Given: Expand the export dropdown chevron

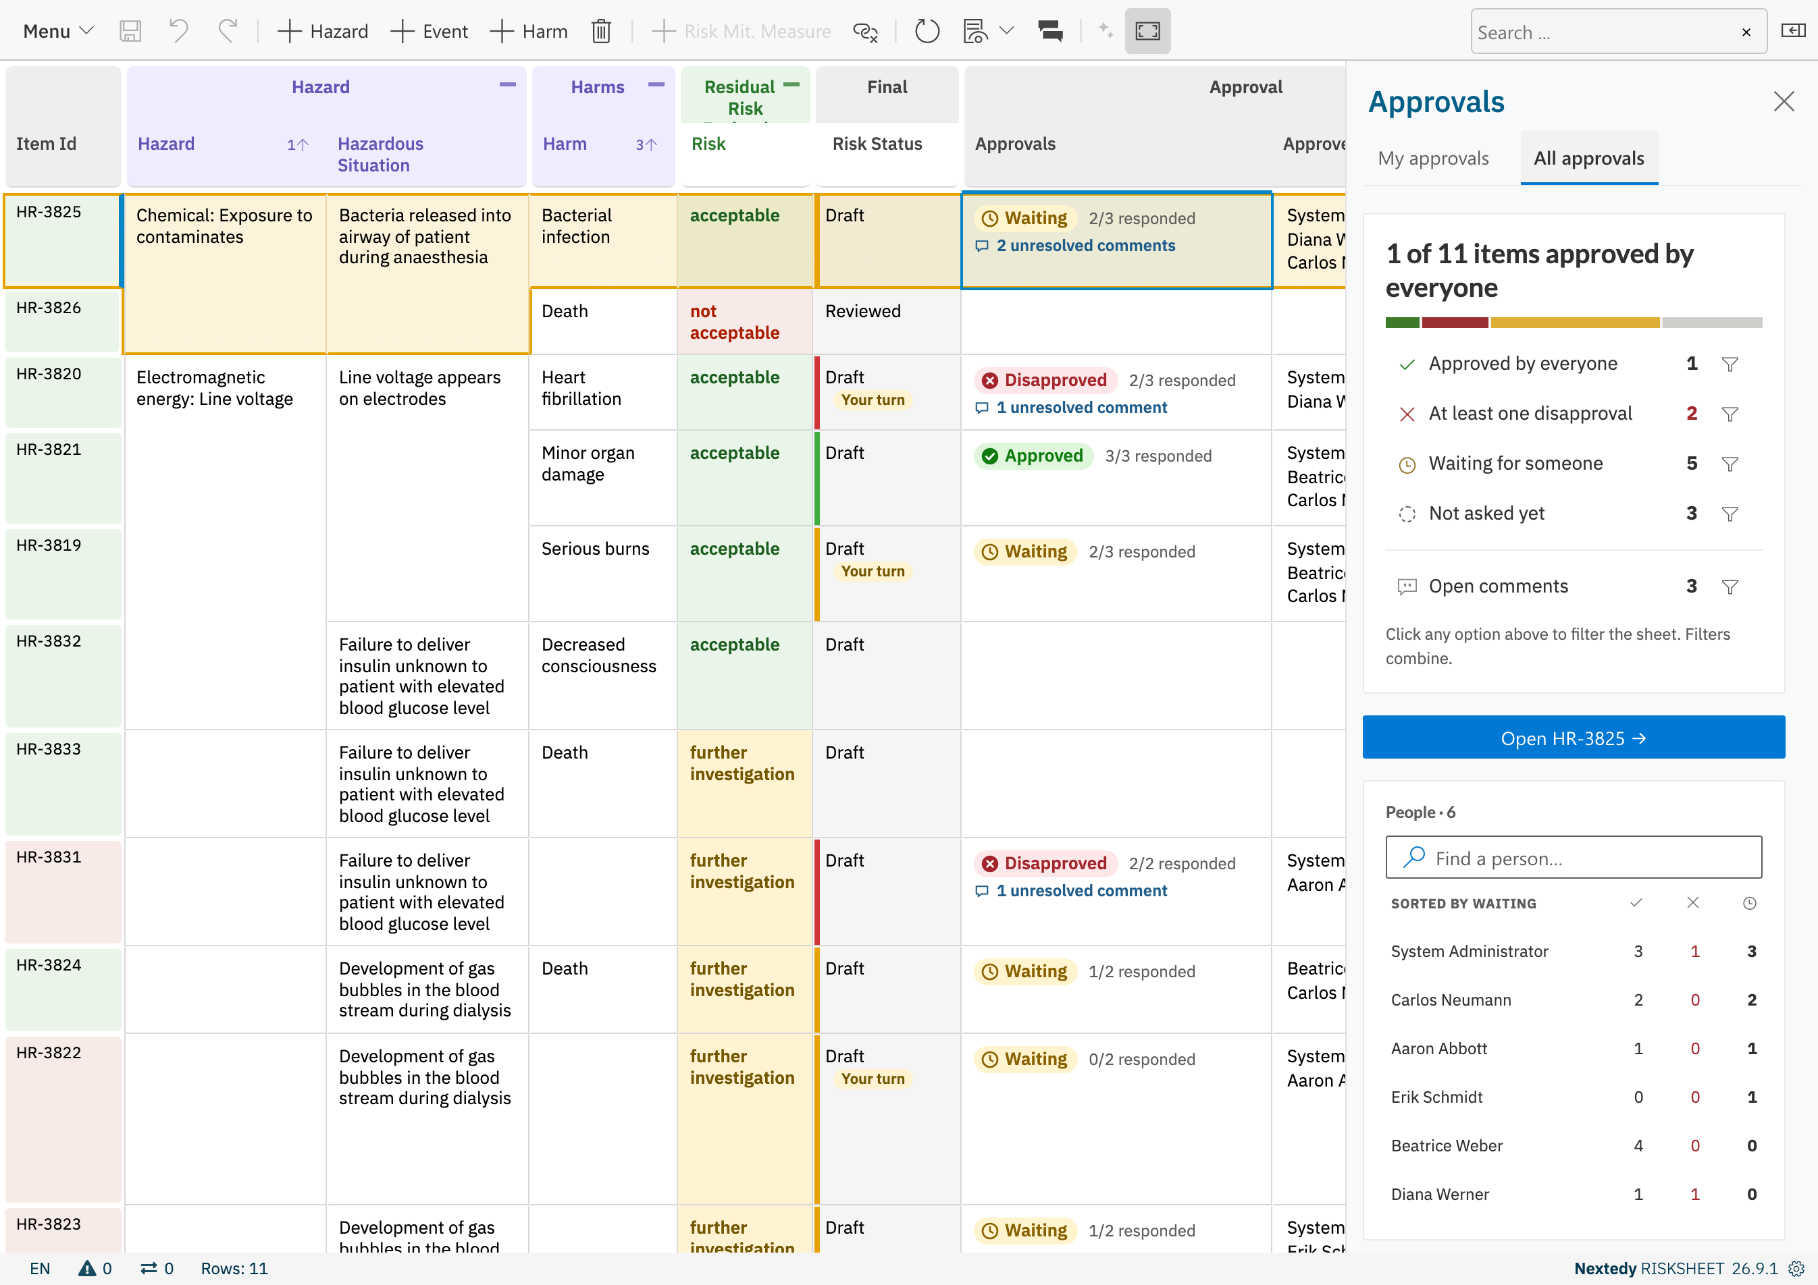Looking at the screenshot, I should click(1006, 31).
